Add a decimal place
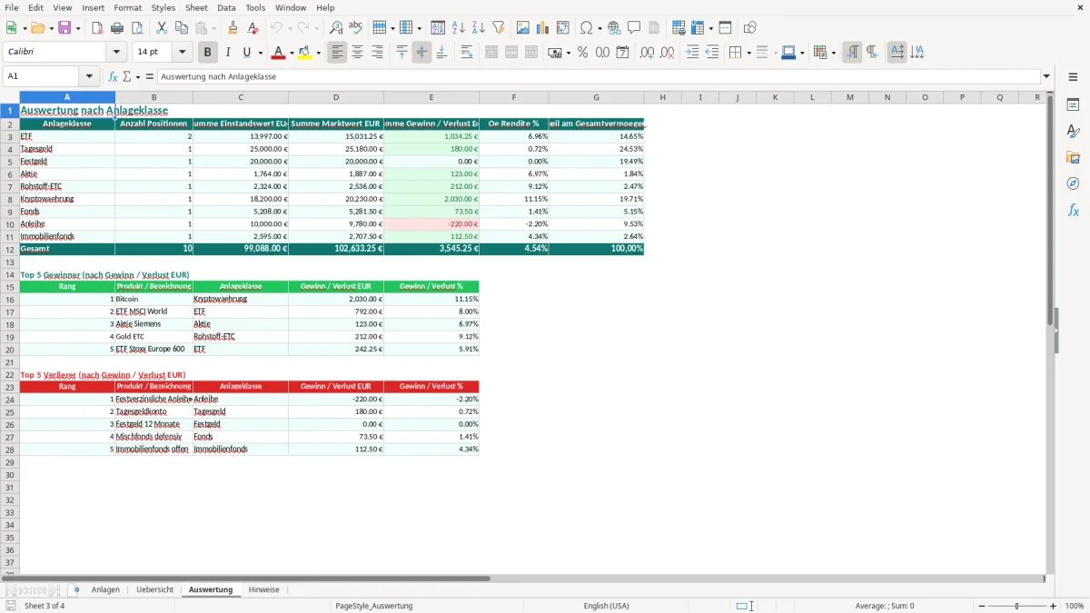1090x613 pixels. click(647, 53)
